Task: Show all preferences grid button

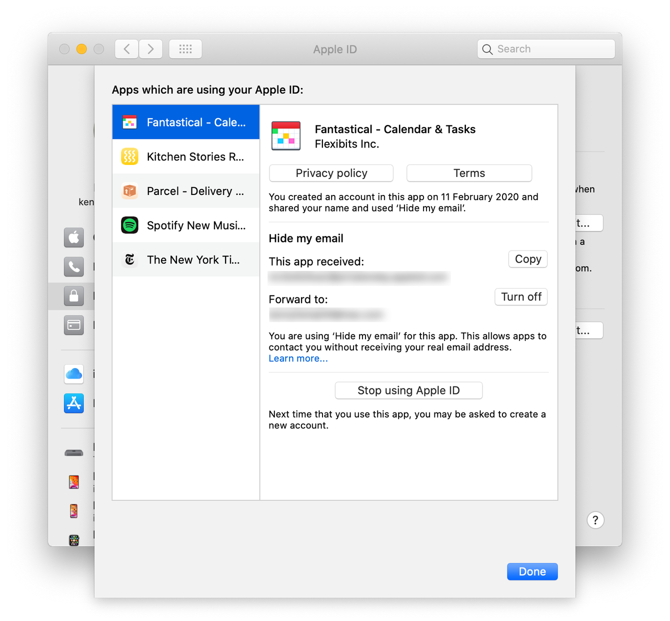Action: (x=185, y=49)
